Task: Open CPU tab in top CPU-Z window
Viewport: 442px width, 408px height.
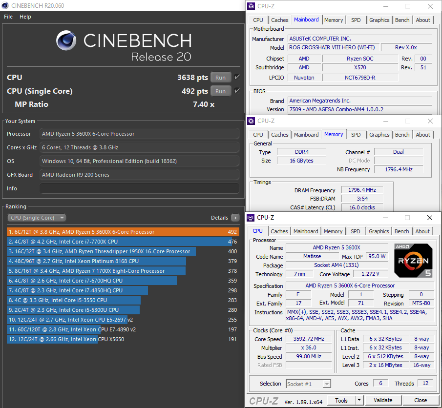Action: [258, 20]
